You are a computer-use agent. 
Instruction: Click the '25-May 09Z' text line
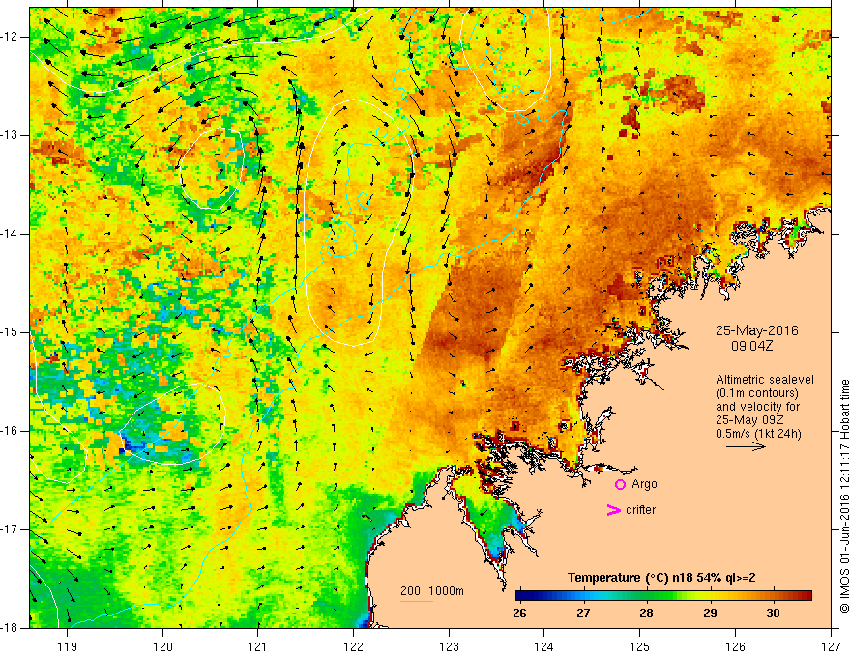748,420
